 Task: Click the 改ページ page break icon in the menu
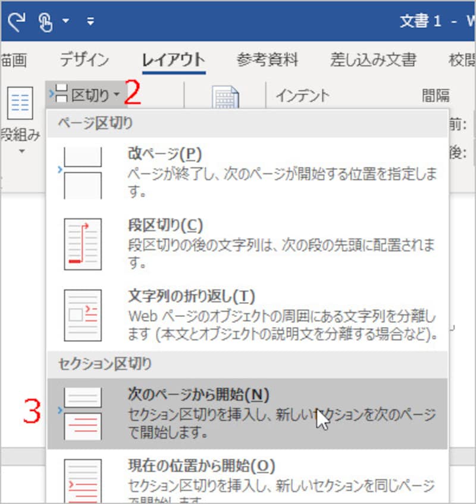[82, 170]
